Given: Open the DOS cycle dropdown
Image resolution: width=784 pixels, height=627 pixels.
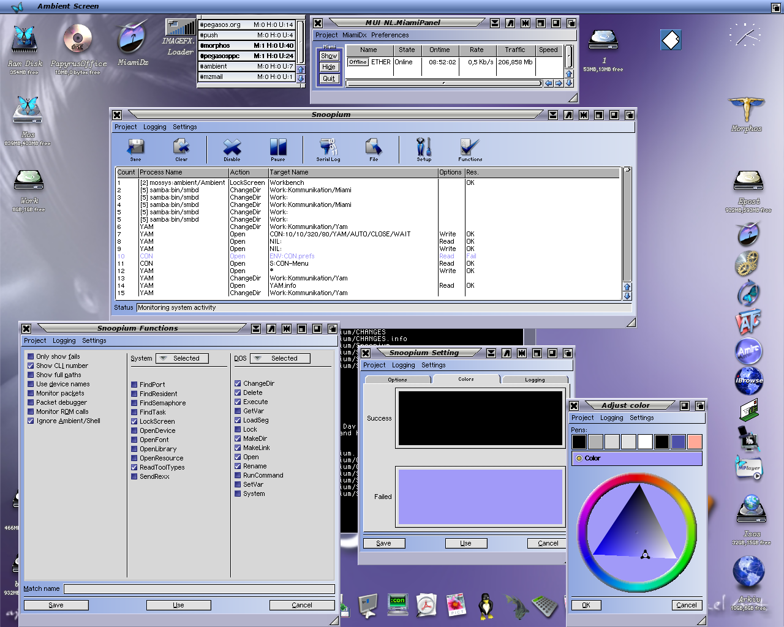Looking at the screenshot, I should pyautogui.click(x=281, y=358).
